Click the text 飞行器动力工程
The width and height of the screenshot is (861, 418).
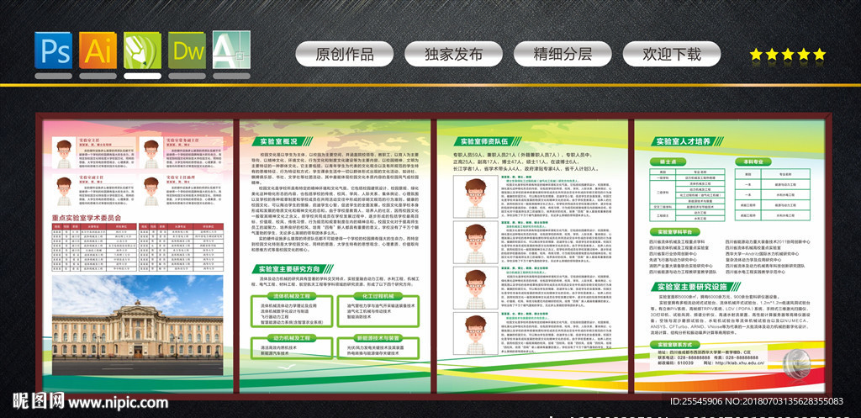(x=275, y=317)
